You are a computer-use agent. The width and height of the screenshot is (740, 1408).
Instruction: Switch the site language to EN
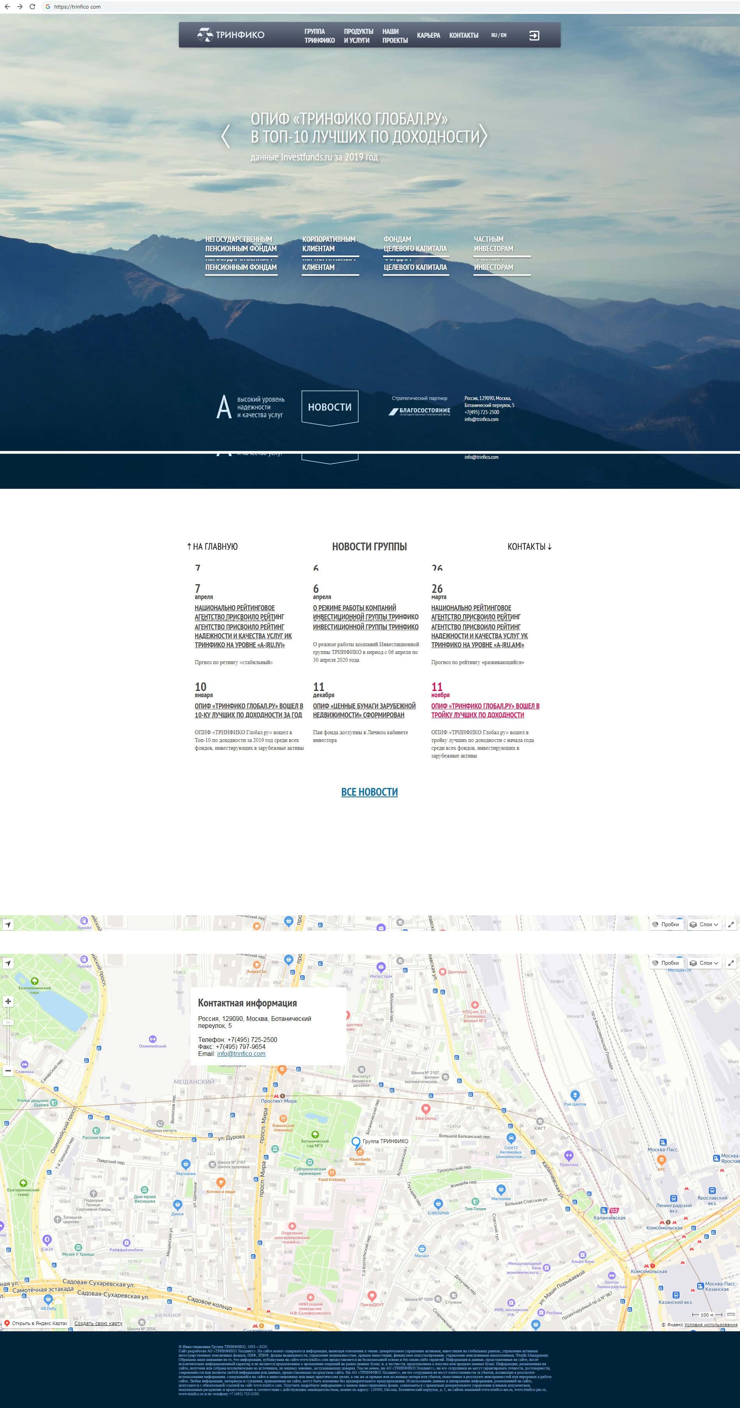tap(503, 35)
